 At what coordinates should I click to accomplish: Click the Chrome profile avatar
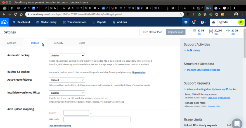pyautogui.click(x=236, y=15)
